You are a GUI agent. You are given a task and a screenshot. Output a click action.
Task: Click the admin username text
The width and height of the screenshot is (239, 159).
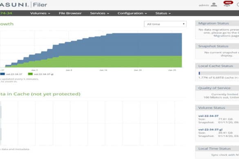204,5
